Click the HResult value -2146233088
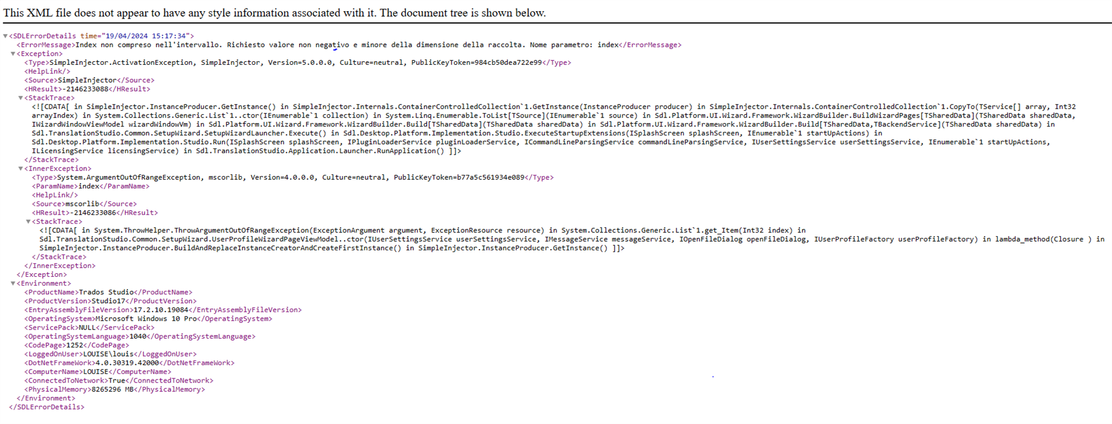The height and width of the screenshot is (424, 1112). (x=86, y=89)
